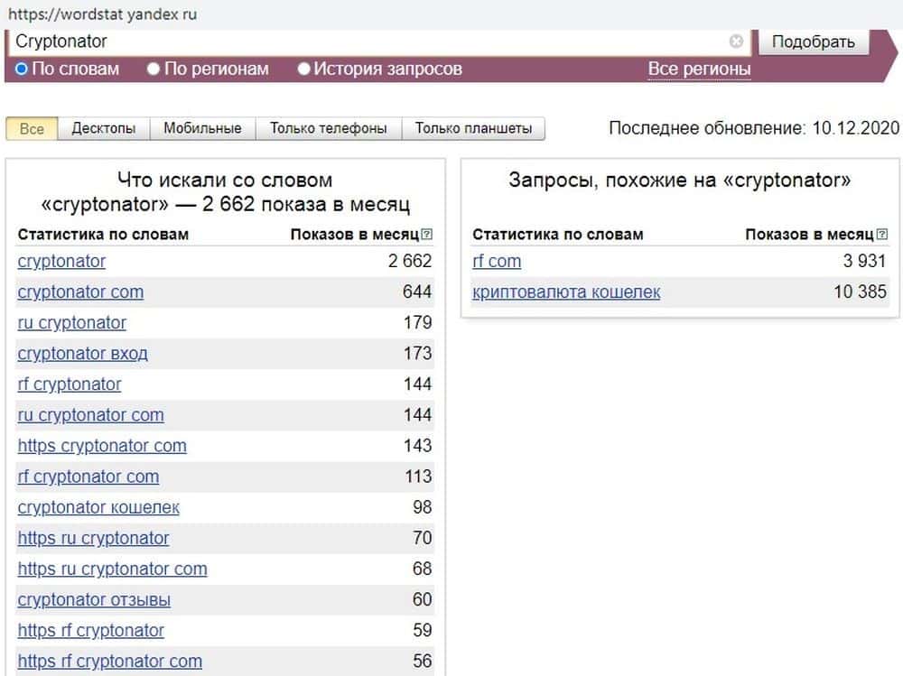
Task: Open the rf cryptonator com link
Action: (88, 477)
